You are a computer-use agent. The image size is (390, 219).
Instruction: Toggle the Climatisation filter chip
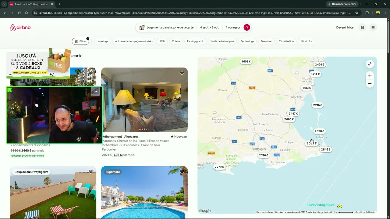click(x=286, y=41)
